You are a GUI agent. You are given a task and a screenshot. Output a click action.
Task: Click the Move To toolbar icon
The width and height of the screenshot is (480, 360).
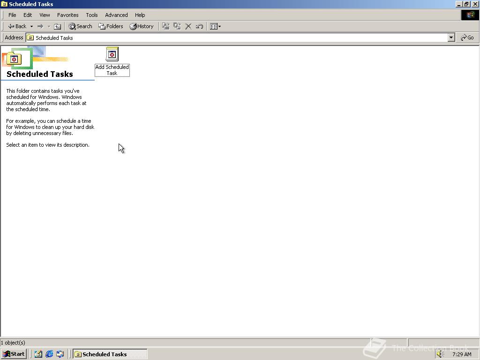(x=166, y=26)
